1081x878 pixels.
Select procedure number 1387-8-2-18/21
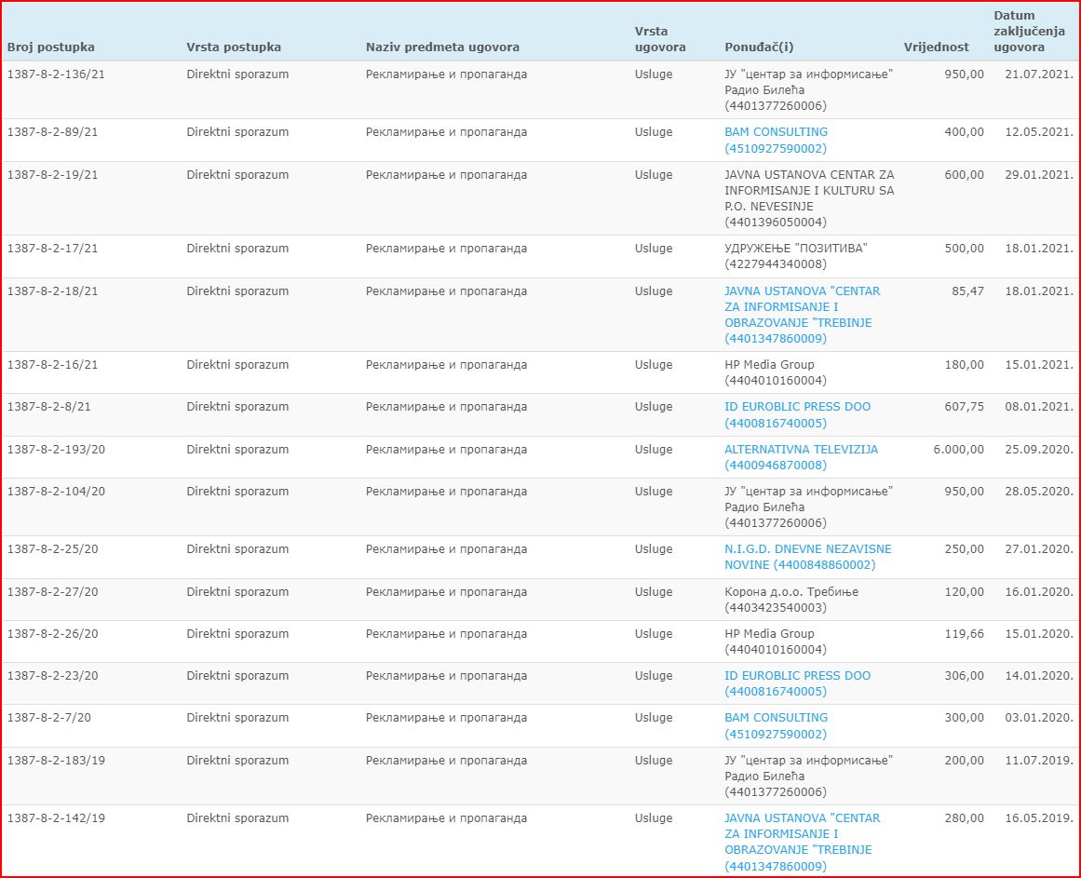coord(52,291)
